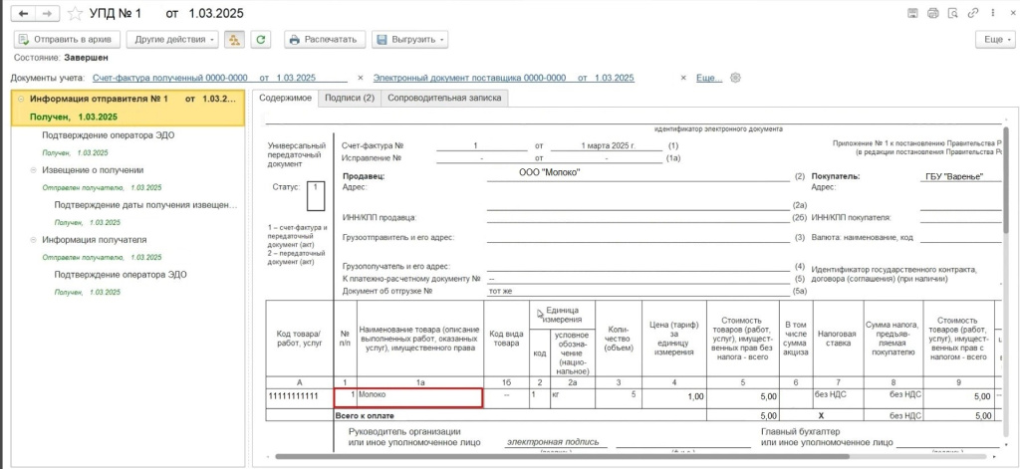Screen dimensions: 1020x469
Task: Click the Статус box containing 1
Action: 316,195
